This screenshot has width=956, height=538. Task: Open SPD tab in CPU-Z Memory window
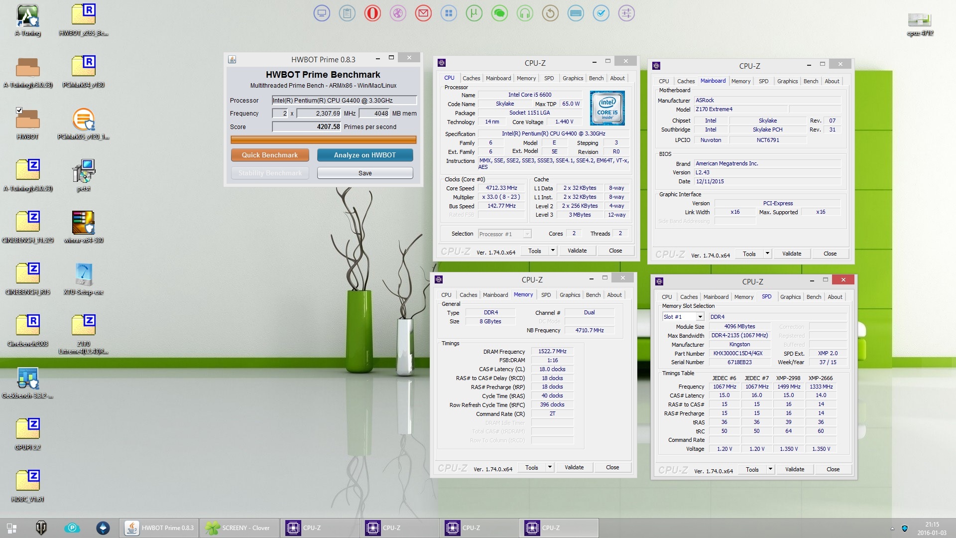(x=546, y=295)
